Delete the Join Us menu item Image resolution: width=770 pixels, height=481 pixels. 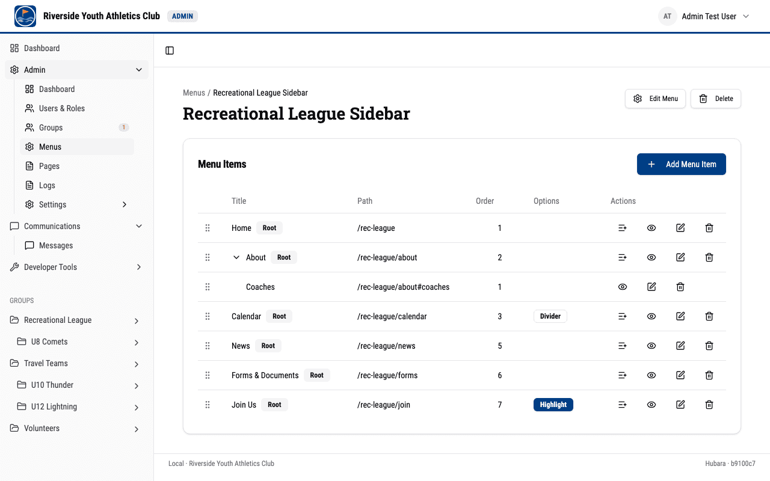[709, 405]
